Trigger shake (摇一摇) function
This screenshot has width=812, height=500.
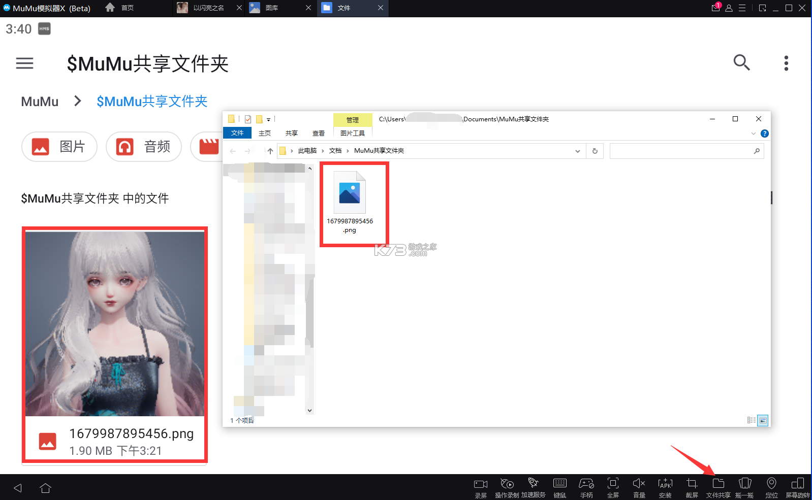[x=745, y=488]
